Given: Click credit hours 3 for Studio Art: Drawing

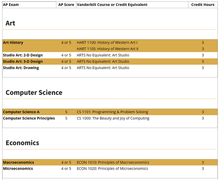Looking at the screenshot, I should click(x=203, y=68).
